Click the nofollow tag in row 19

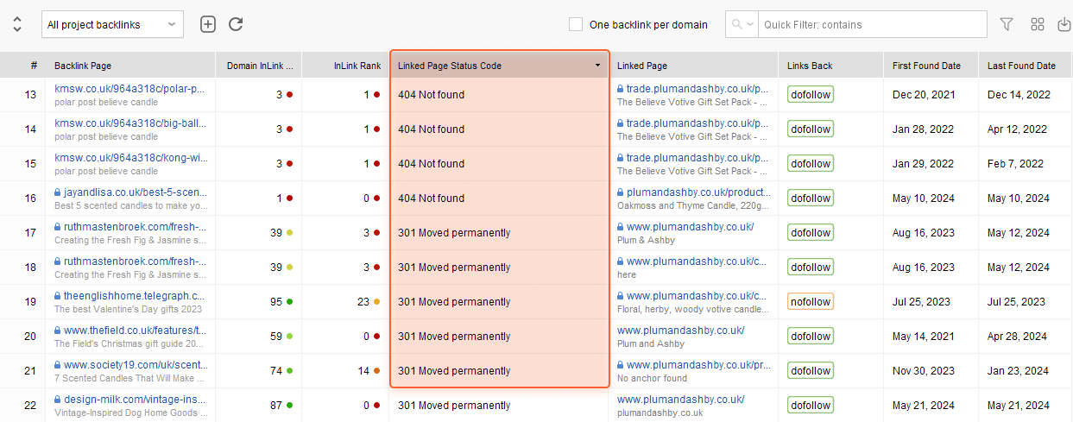tap(811, 302)
